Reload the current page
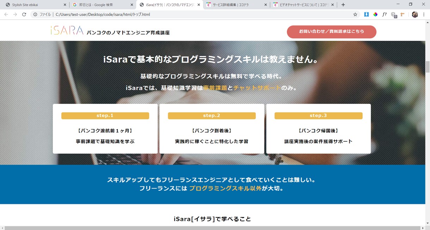Screen dimensions: 430x230 pyautogui.click(x=24, y=14)
